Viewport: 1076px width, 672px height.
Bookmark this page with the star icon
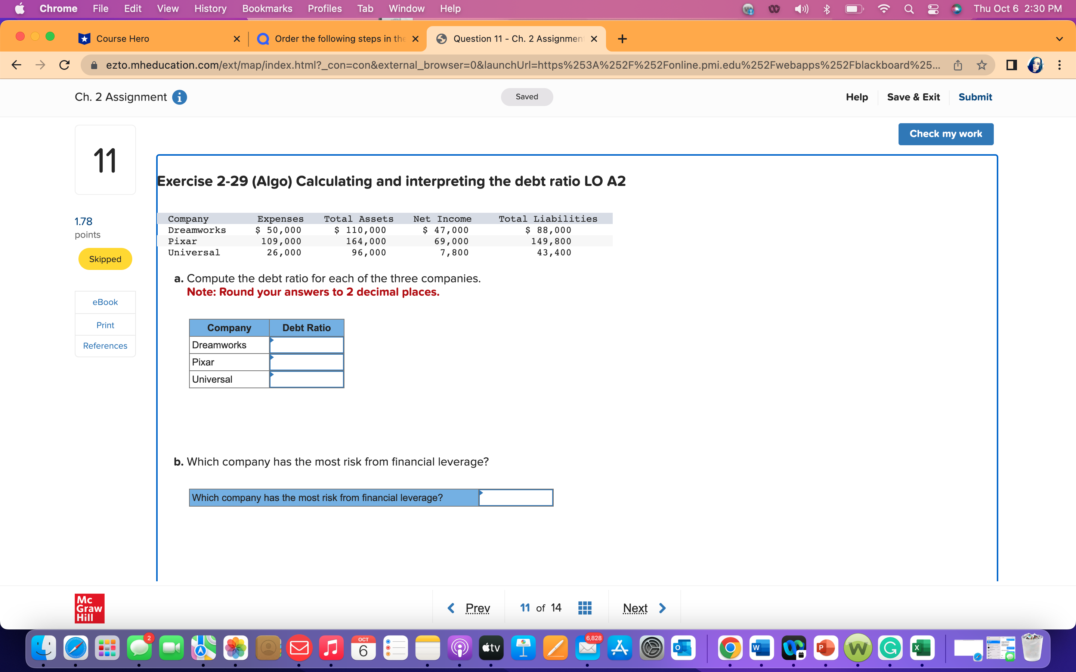click(x=981, y=65)
